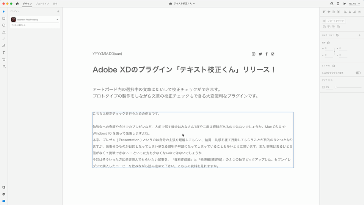Click the Japanese Proofreading plugin icon
Image resolution: width=364 pixels, height=205 pixels.
click(x=14, y=19)
